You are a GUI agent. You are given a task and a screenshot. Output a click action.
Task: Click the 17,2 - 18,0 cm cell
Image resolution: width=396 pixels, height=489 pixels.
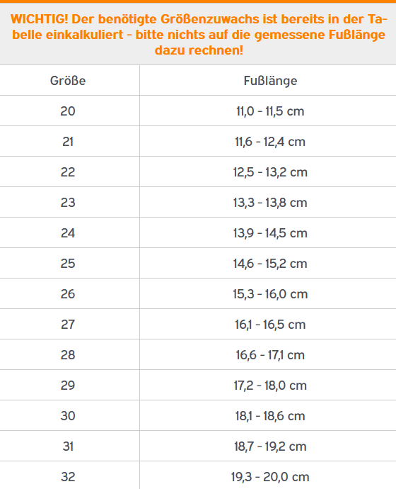pos(270,386)
